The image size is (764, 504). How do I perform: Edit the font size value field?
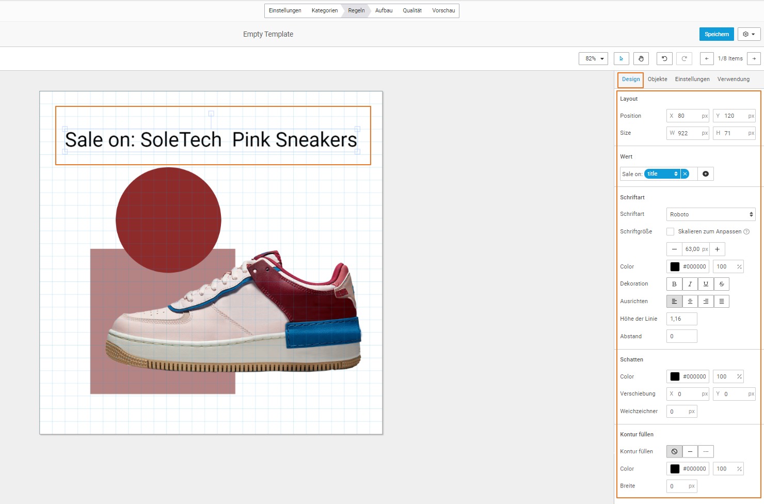pyautogui.click(x=696, y=249)
